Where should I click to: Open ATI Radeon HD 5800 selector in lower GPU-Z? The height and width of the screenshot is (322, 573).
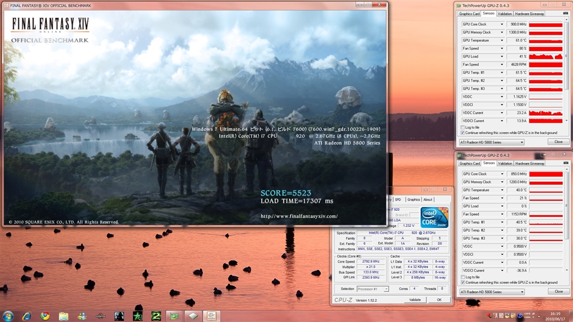(x=492, y=292)
